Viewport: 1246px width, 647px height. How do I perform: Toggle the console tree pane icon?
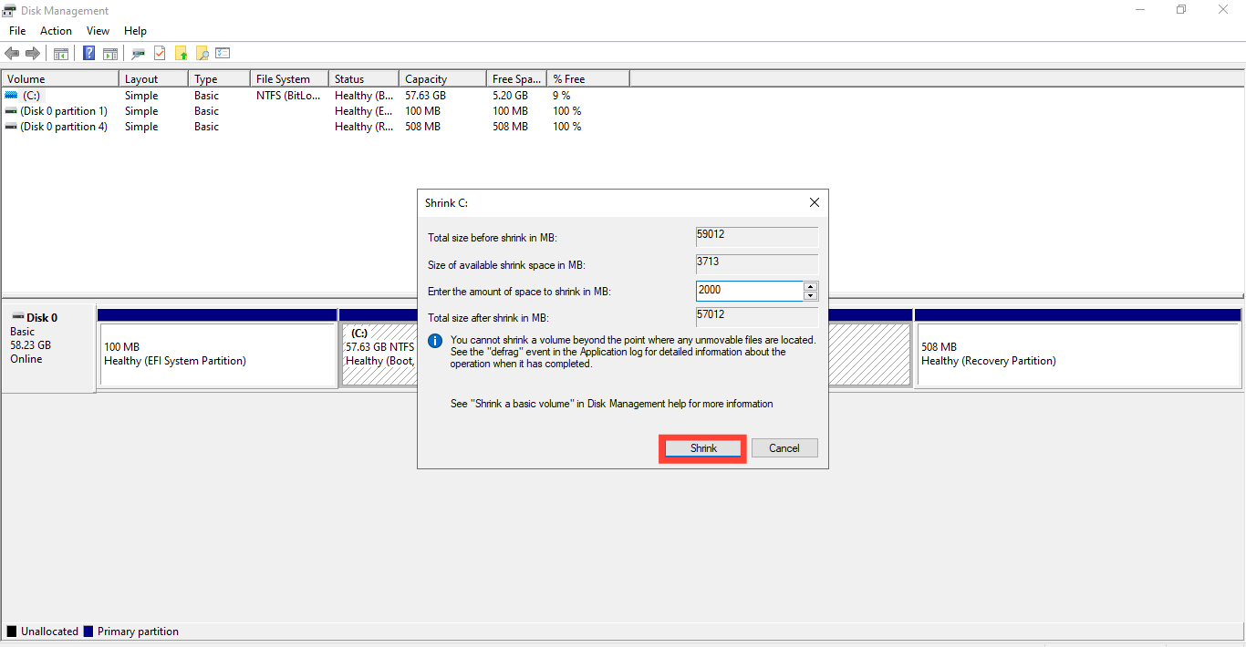61,54
